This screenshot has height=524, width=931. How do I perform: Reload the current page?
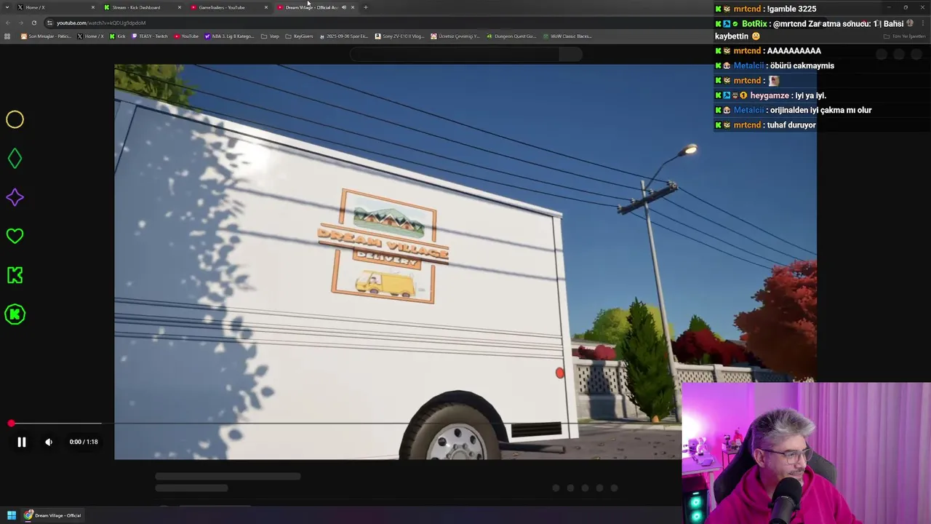point(33,23)
